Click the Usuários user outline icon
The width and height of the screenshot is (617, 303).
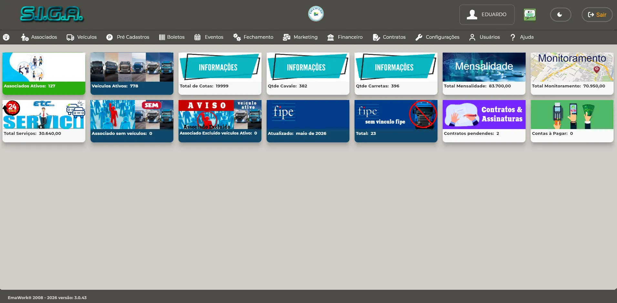point(472,37)
